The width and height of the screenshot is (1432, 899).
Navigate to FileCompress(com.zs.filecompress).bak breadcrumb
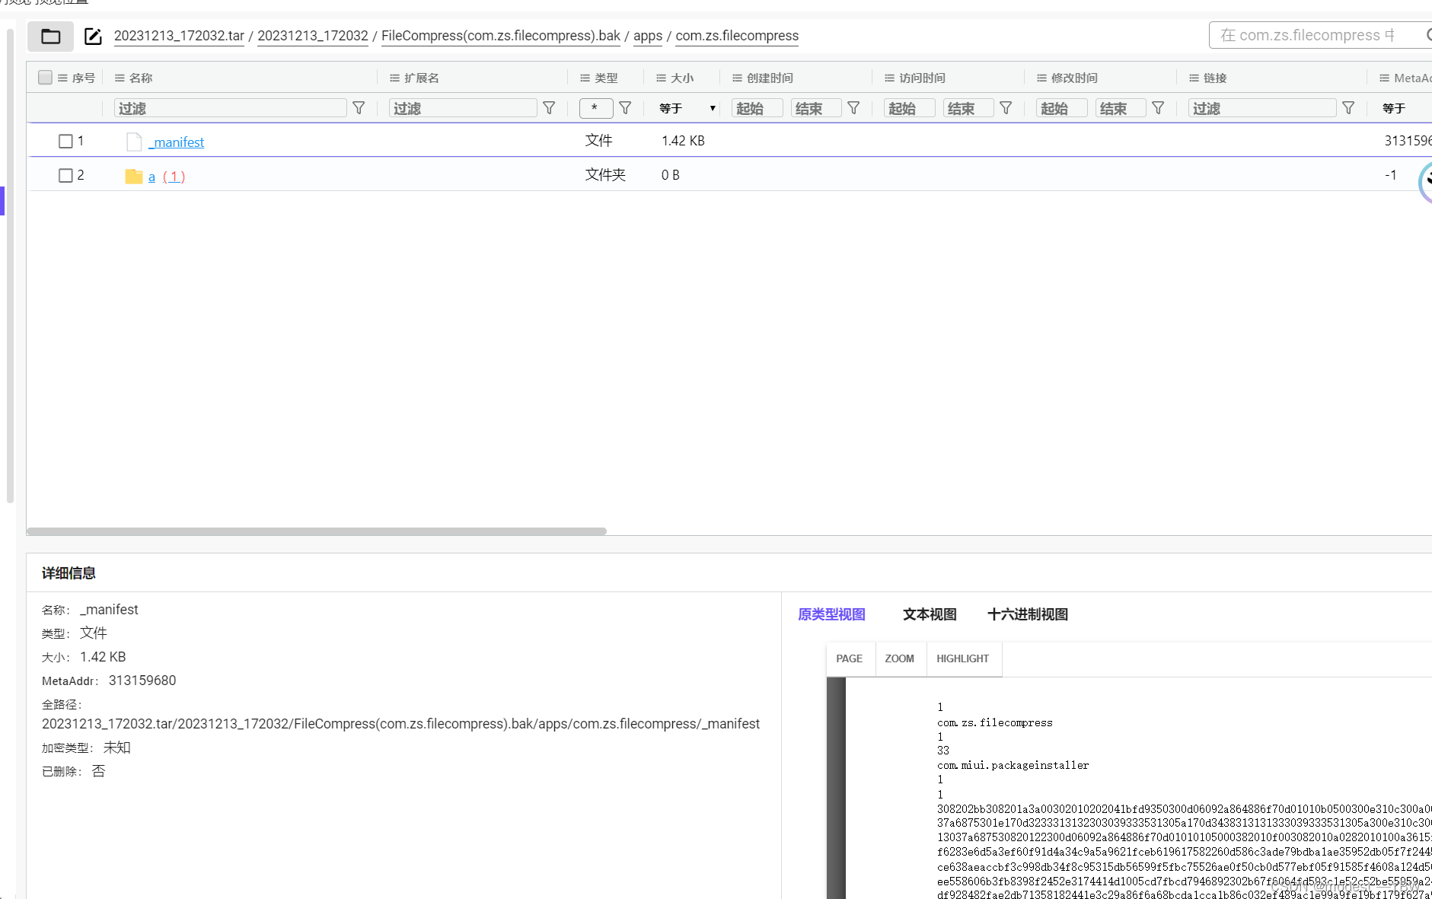pyautogui.click(x=501, y=36)
